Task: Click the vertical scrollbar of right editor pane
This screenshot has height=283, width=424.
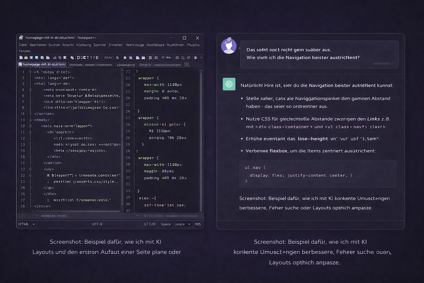Action: pos(201,138)
